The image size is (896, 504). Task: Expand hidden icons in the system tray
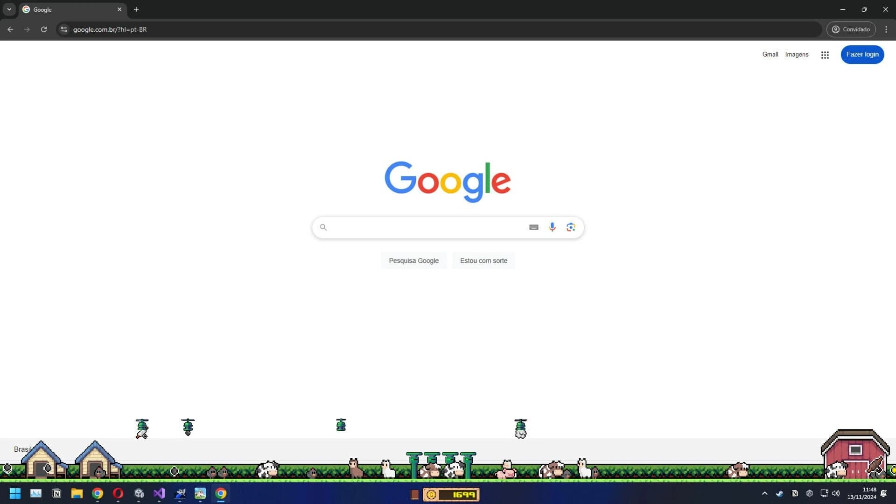pyautogui.click(x=765, y=493)
